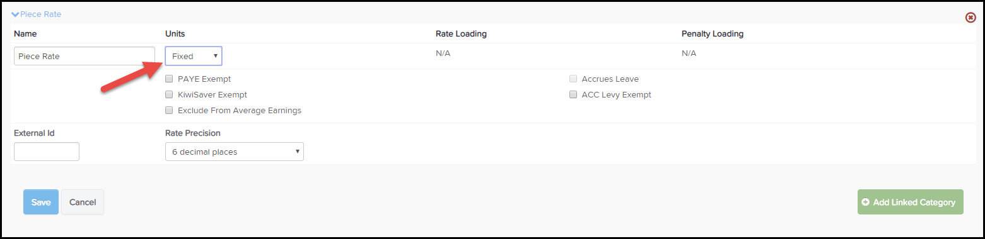985x239 pixels.
Task: Focus the Name field containing Piece Rate
Action: coord(85,56)
